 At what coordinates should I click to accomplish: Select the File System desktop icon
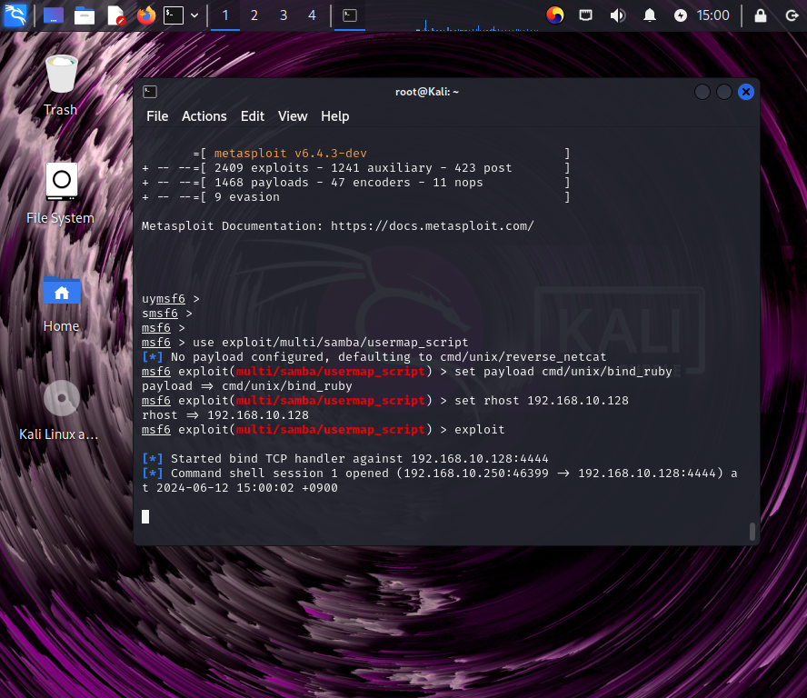pos(61,194)
